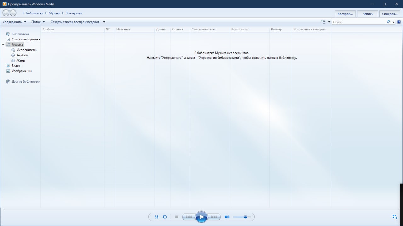The height and width of the screenshot is (226, 403).
Task: Select Другие библиотеки in the sidebar
Action: (26, 82)
